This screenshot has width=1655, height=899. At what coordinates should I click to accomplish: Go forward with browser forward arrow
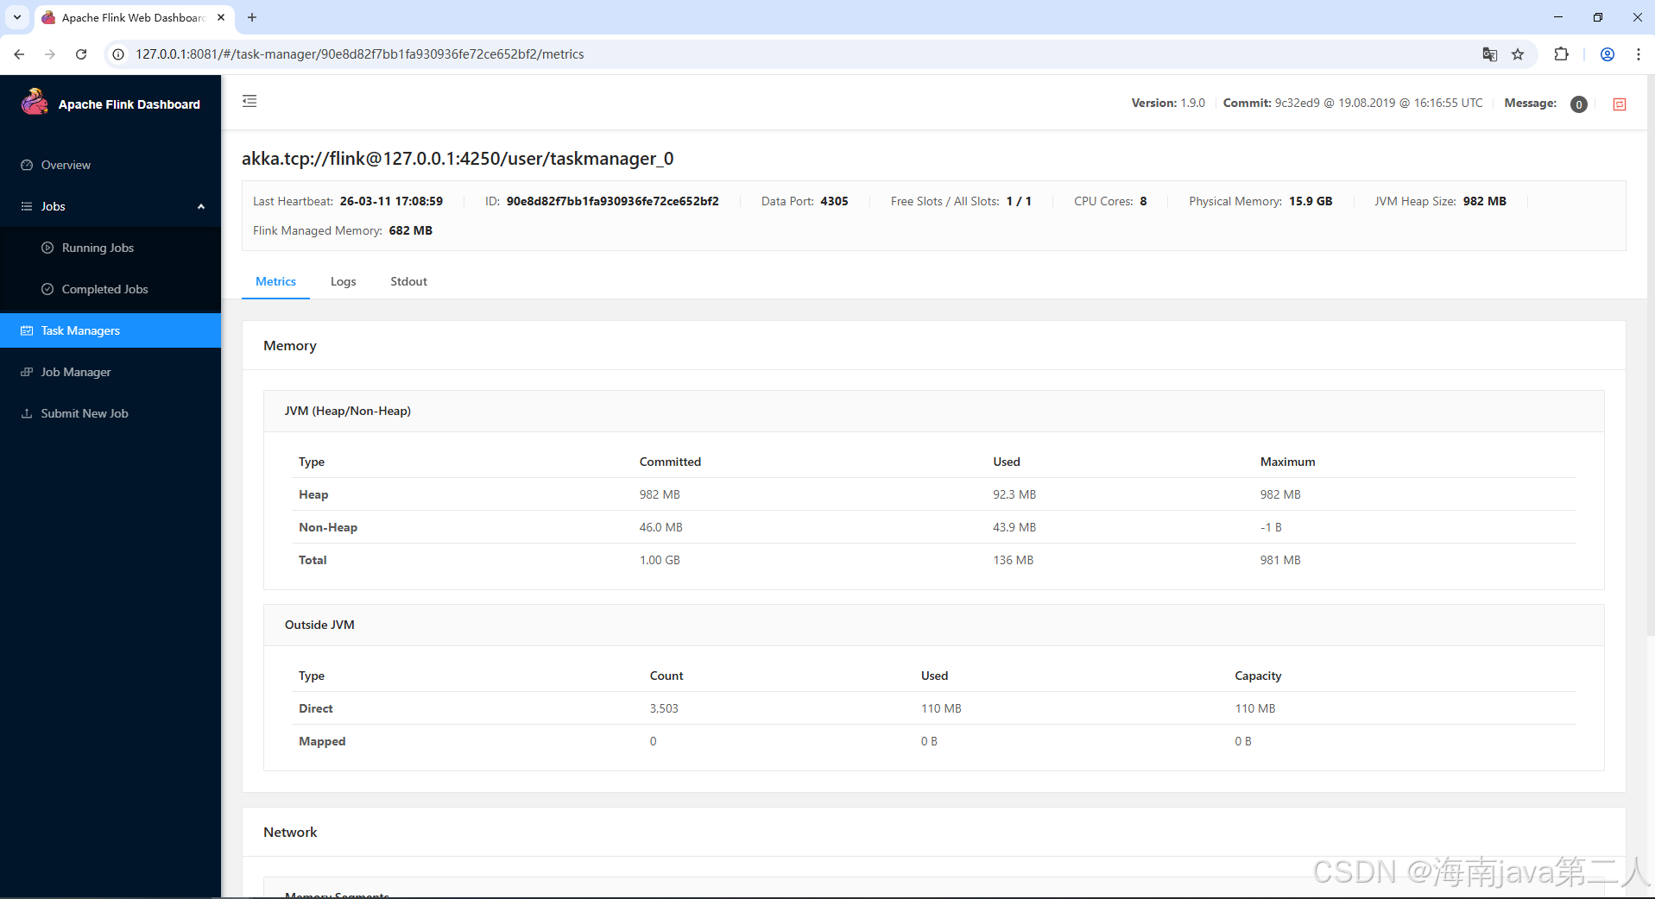pos(50,54)
